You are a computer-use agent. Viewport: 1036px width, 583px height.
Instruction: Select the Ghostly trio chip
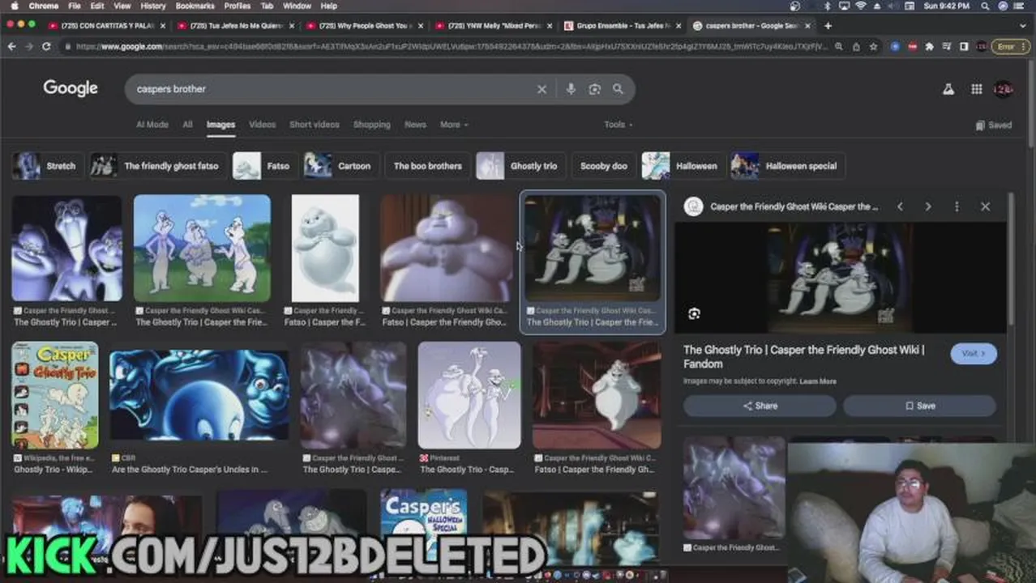(520, 166)
